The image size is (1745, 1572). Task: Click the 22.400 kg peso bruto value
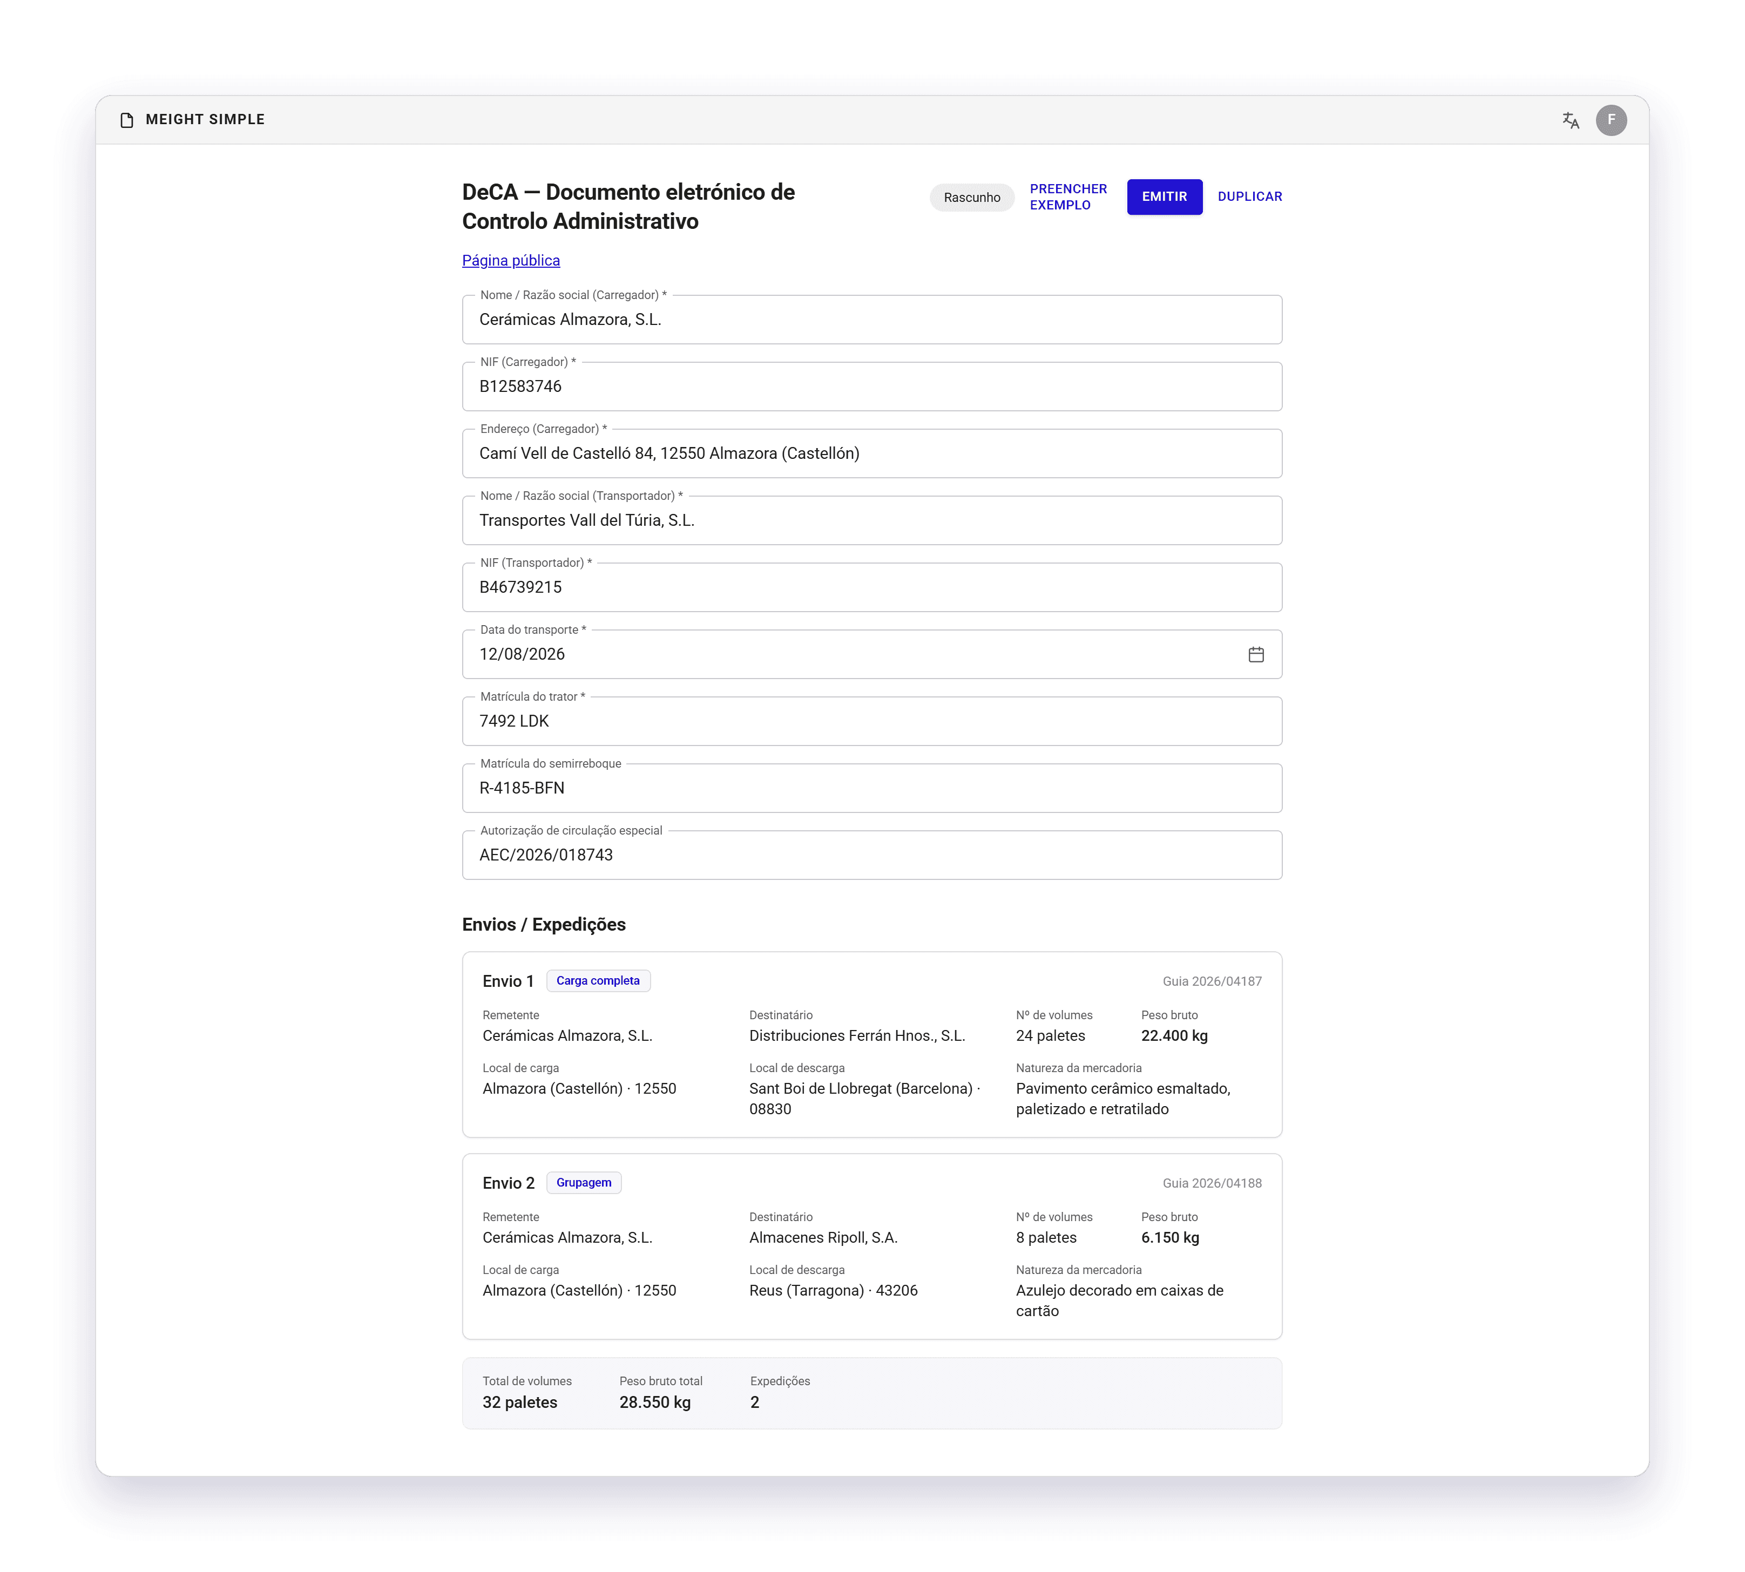point(1174,1036)
